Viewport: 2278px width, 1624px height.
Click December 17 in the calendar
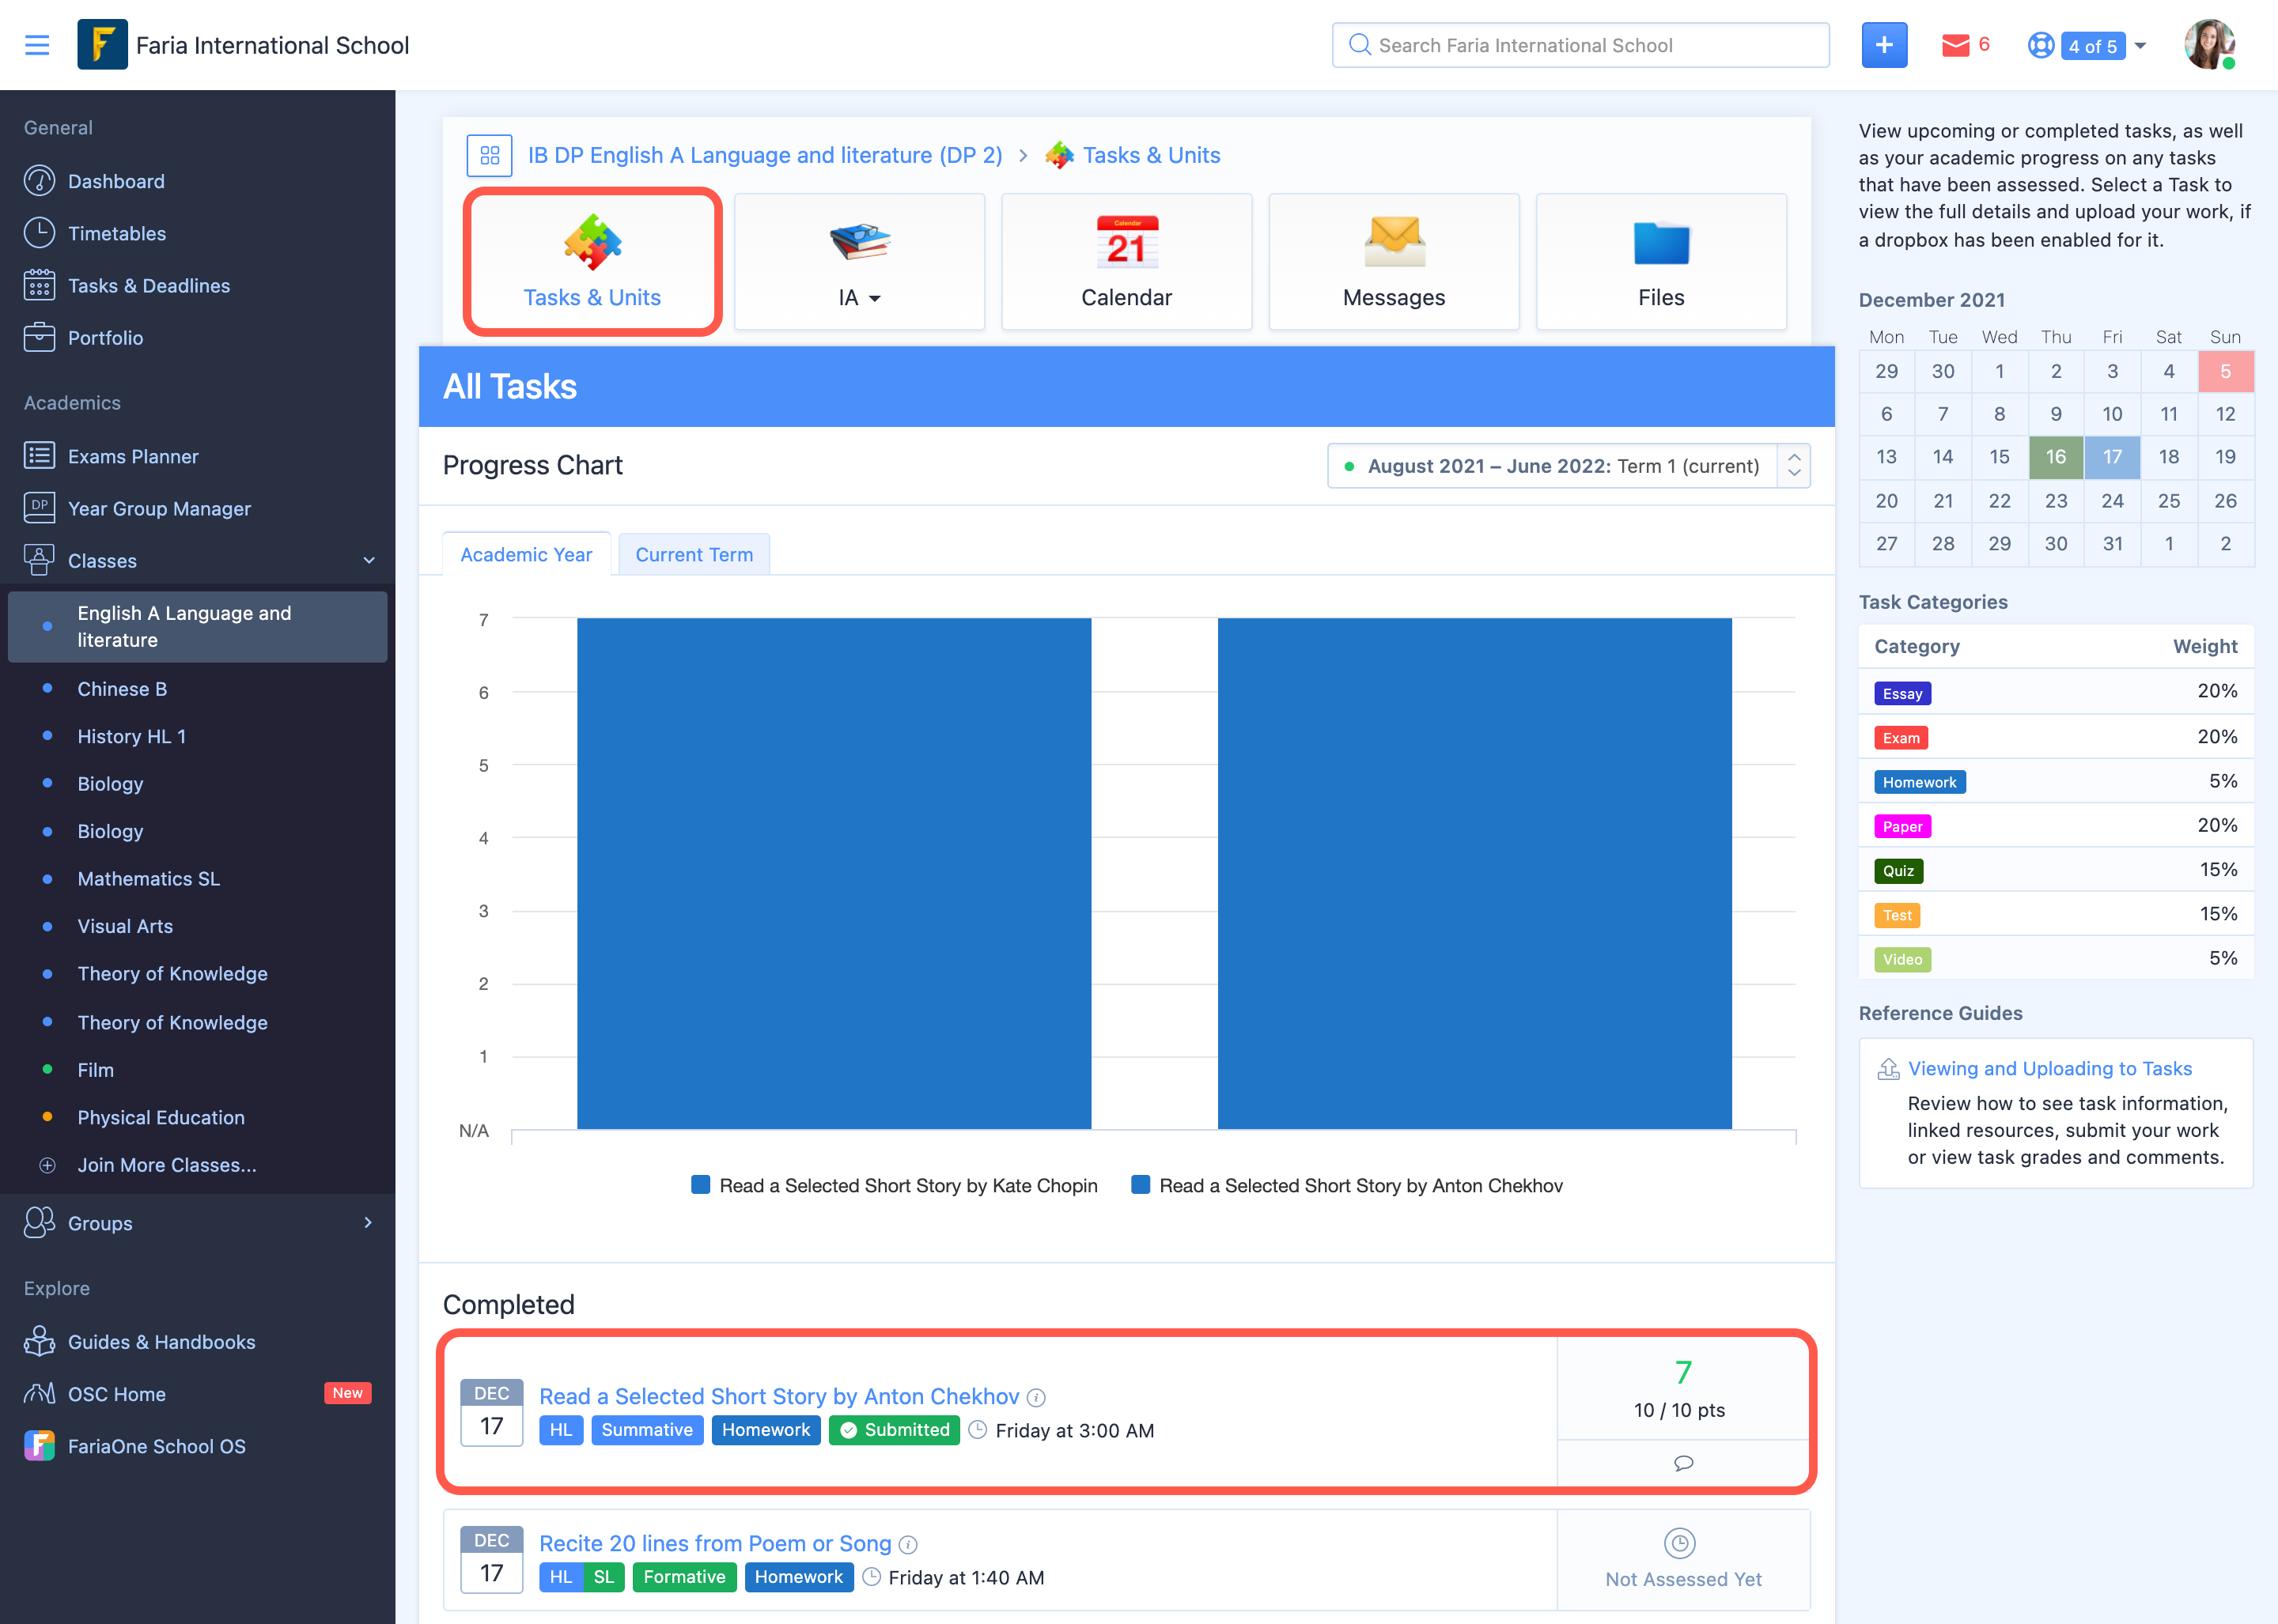2112,457
